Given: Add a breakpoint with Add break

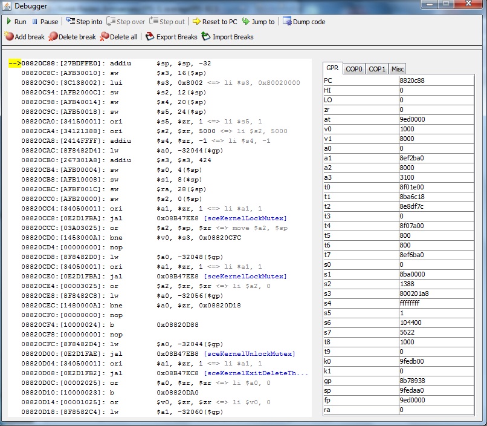Looking at the screenshot, I should click(24, 37).
